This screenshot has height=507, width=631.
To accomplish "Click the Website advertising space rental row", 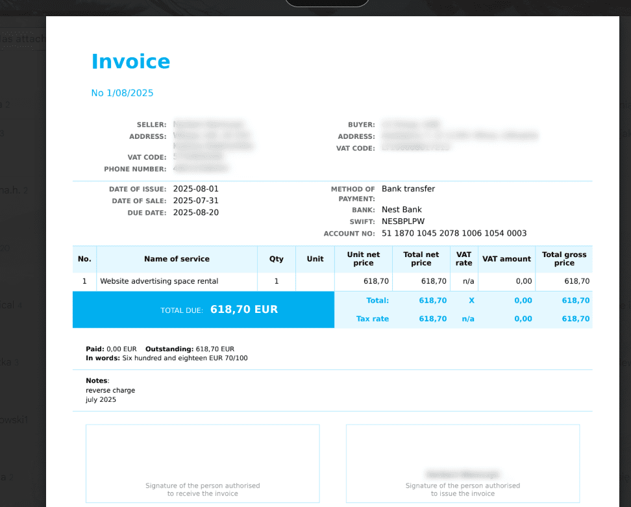I will pyautogui.click(x=158, y=281).
